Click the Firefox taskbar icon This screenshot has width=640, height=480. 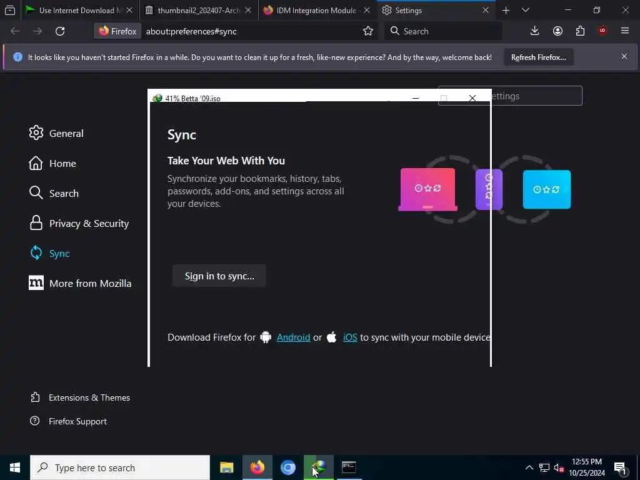pos(257,467)
